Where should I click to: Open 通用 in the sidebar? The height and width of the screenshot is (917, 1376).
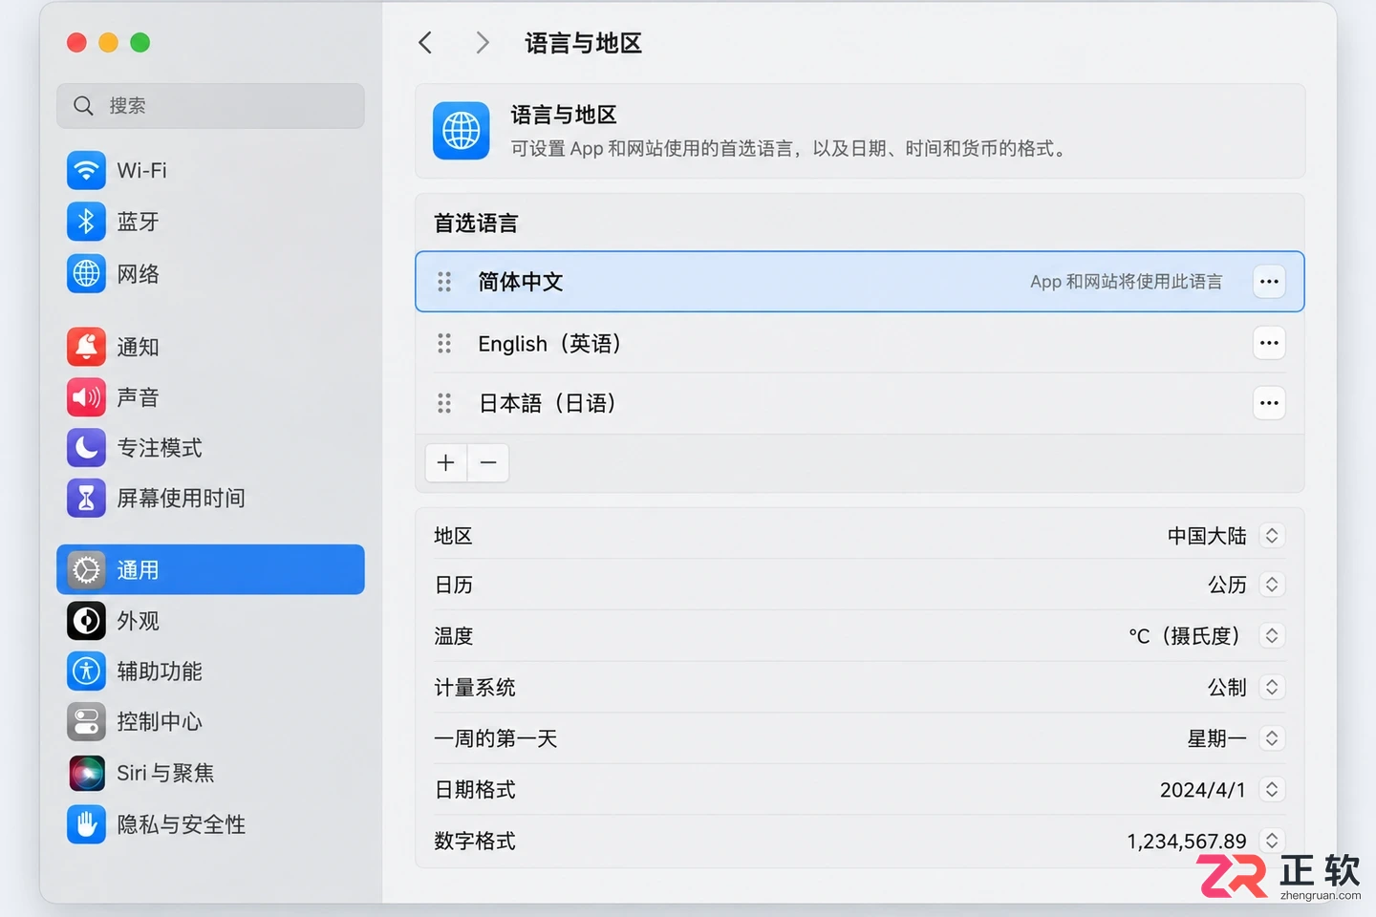[210, 570]
